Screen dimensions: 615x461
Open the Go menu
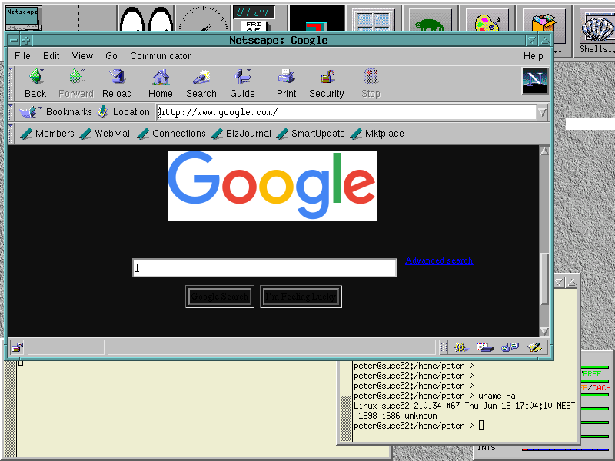(111, 55)
